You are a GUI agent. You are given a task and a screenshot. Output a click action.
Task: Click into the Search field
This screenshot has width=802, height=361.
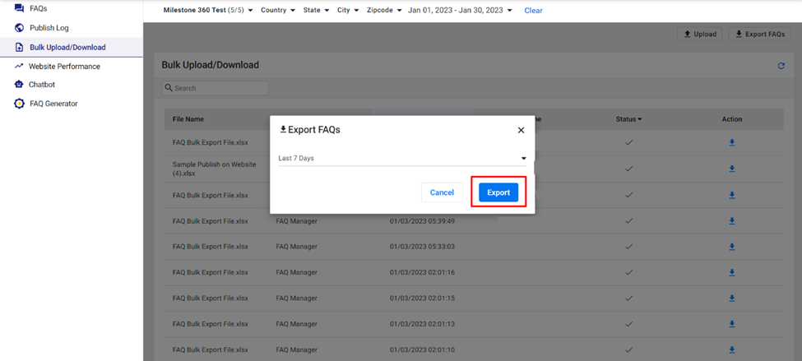point(216,88)
